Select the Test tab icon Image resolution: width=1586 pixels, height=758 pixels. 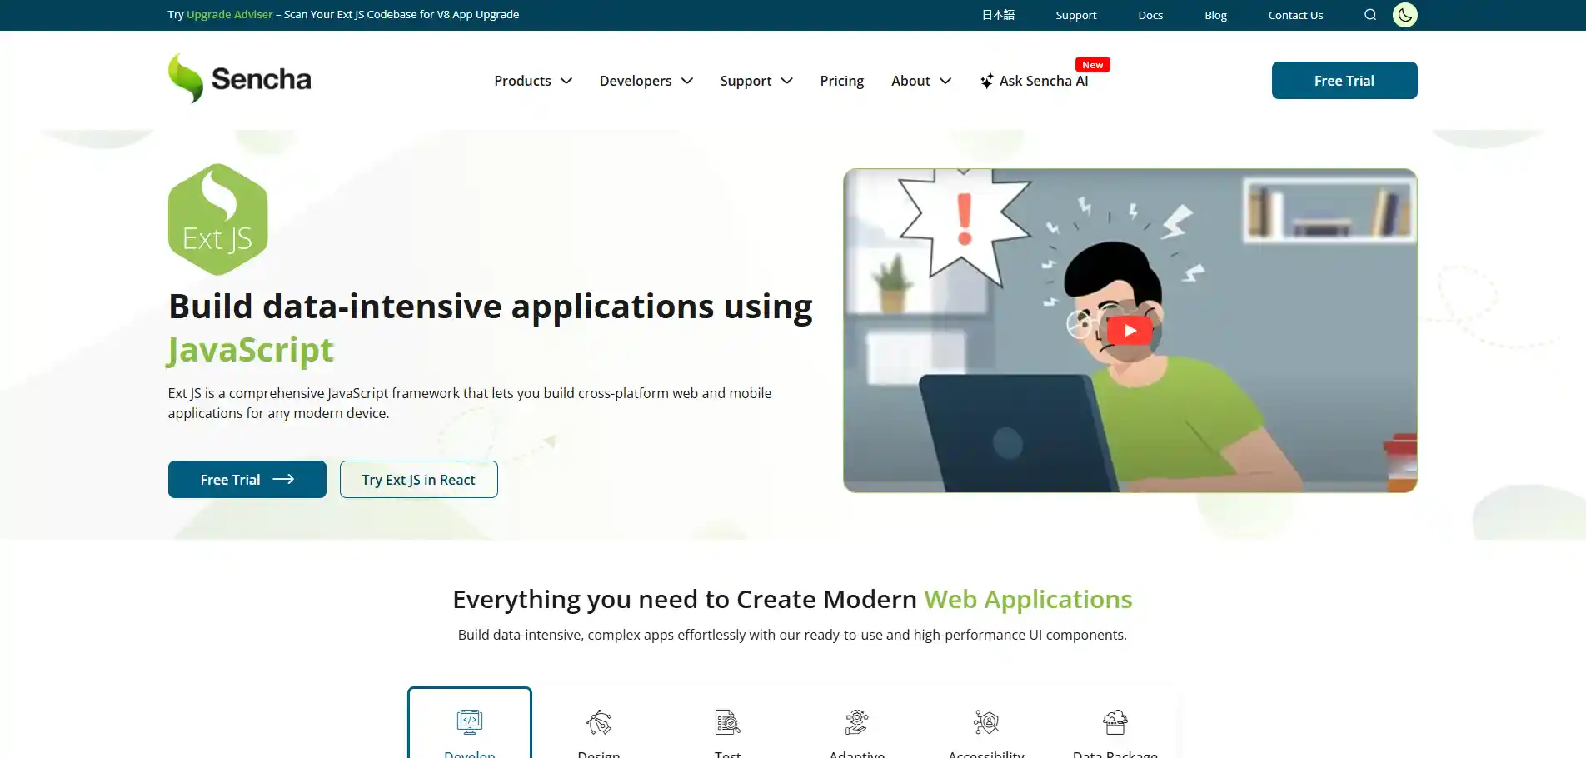(728, 721)
